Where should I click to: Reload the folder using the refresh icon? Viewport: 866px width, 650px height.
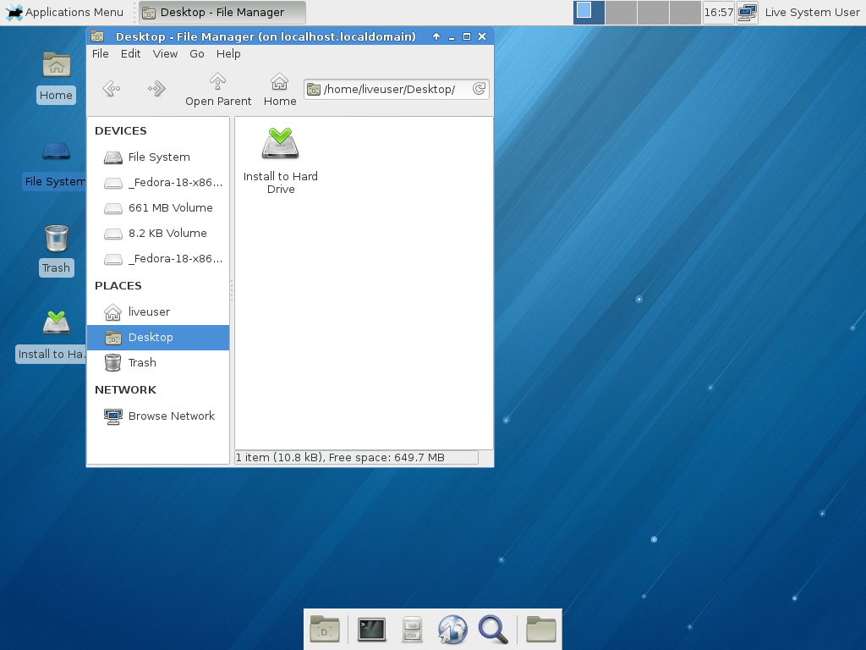coord(479,88)
